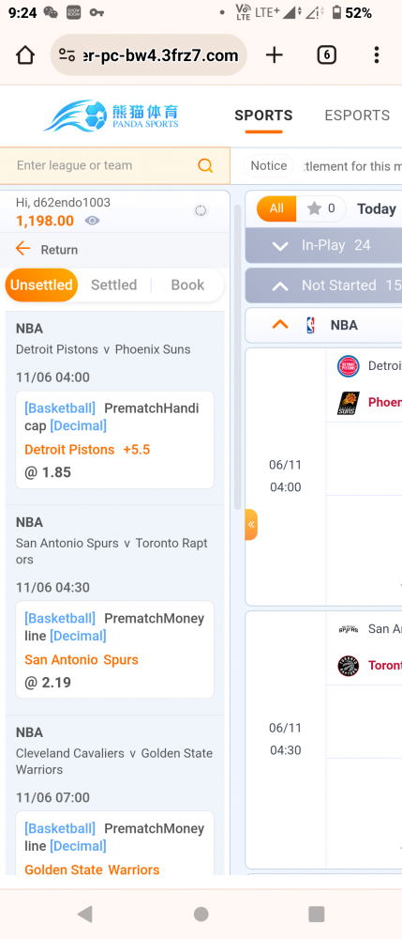Screen dimensions: 402x939
Task: Click the Notice button
Action: [269, 166]
